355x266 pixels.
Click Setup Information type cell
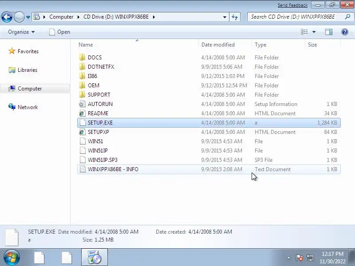tap(276, 104)
